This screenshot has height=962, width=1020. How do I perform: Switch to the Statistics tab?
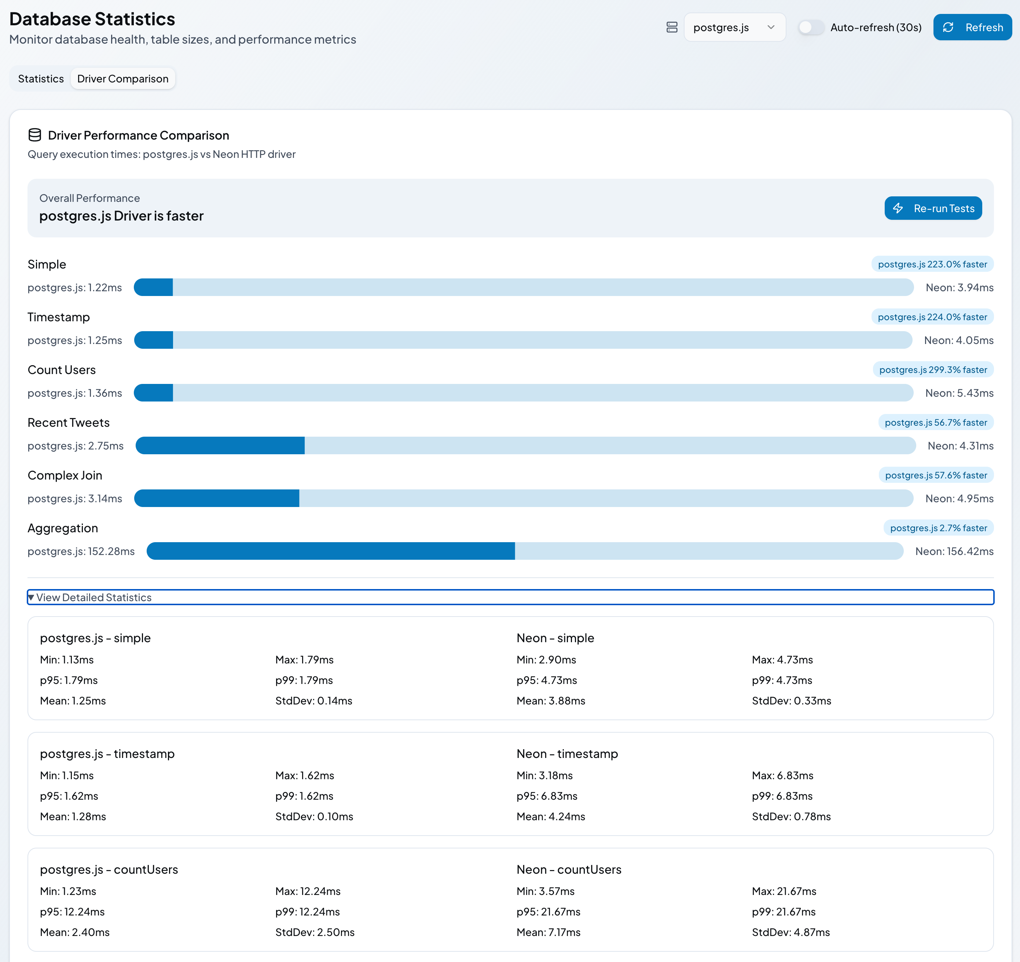41,78
